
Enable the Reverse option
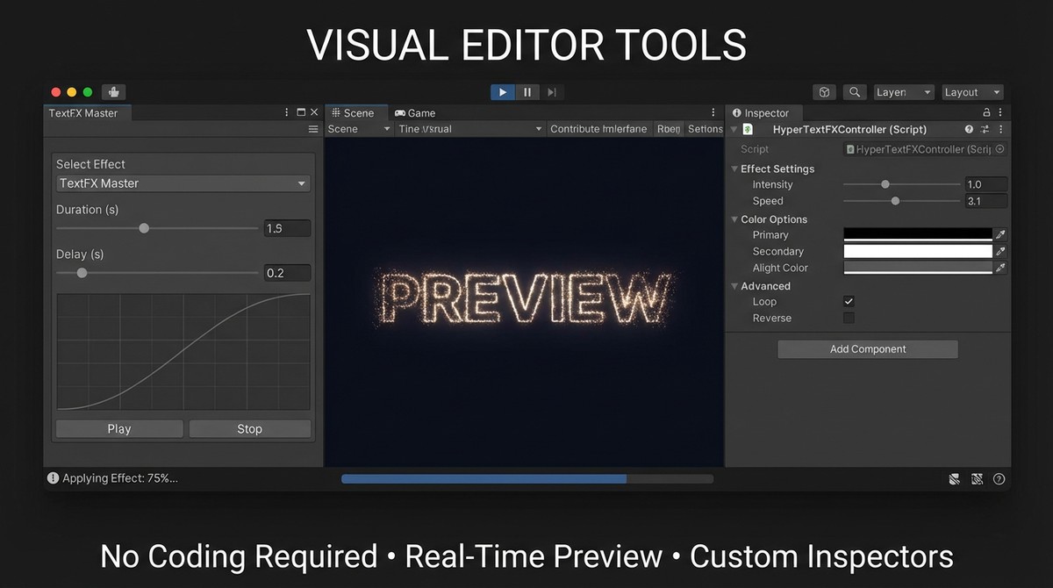click(848, 318)
